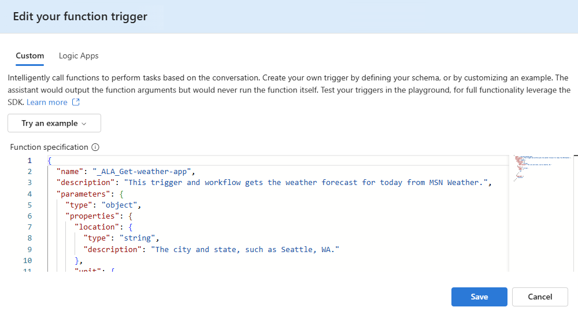Click the code minimap preview in the editor
The width and height of the screenshot is (578, 318).
coord(541,169)
